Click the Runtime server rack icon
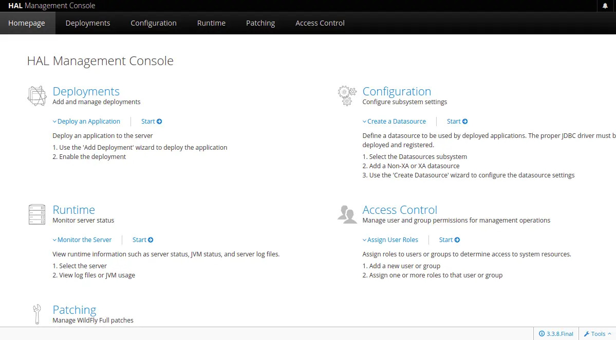This screenshot has width=616, height=340. coord(37,214)
